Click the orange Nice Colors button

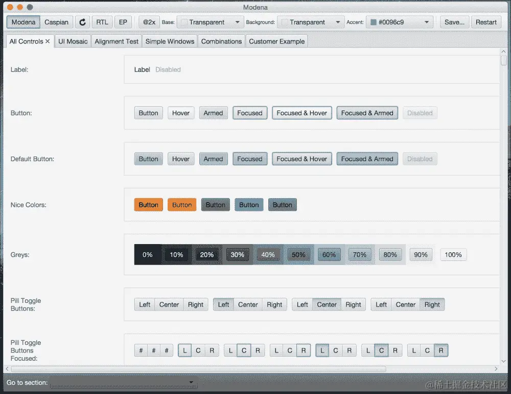pos(148,205)
